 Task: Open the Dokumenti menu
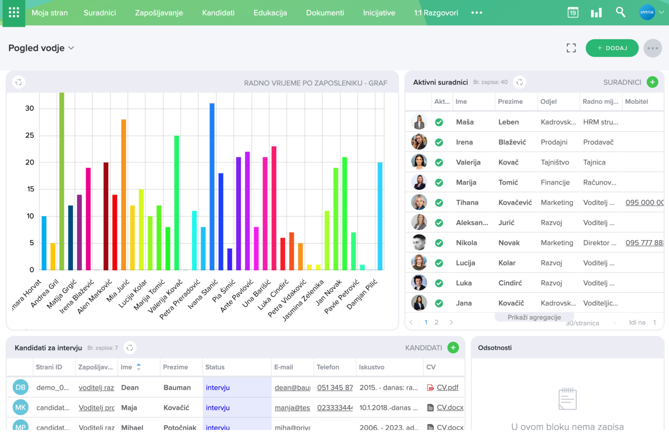pyautogui.click(x=325, y=13)
